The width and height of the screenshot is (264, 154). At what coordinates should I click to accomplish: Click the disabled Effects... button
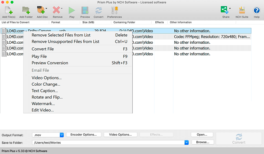(x=156, y=135)
